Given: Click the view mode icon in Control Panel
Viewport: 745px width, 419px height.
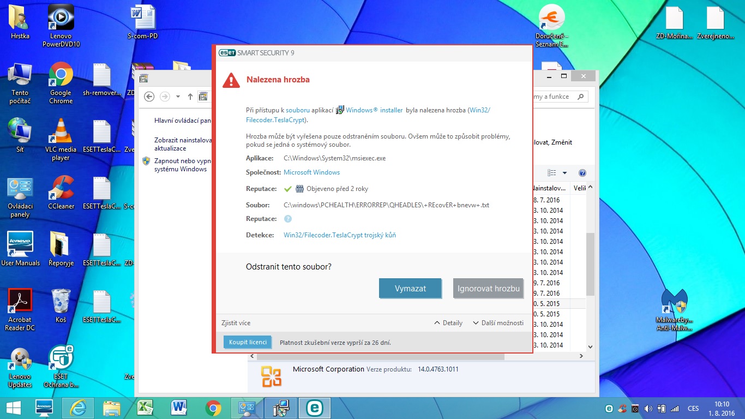Looking at the screenshot, I should pos(552,173).
